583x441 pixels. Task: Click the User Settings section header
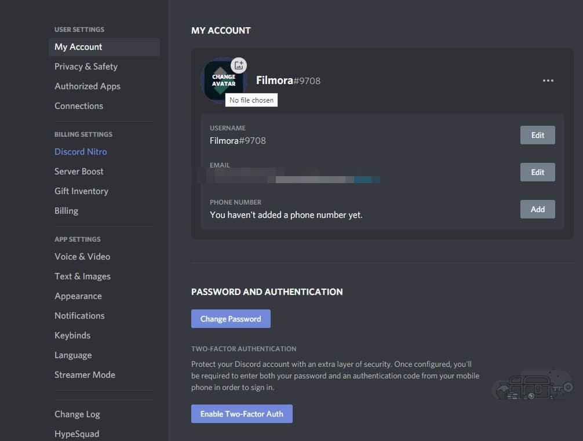pos(79,30)
